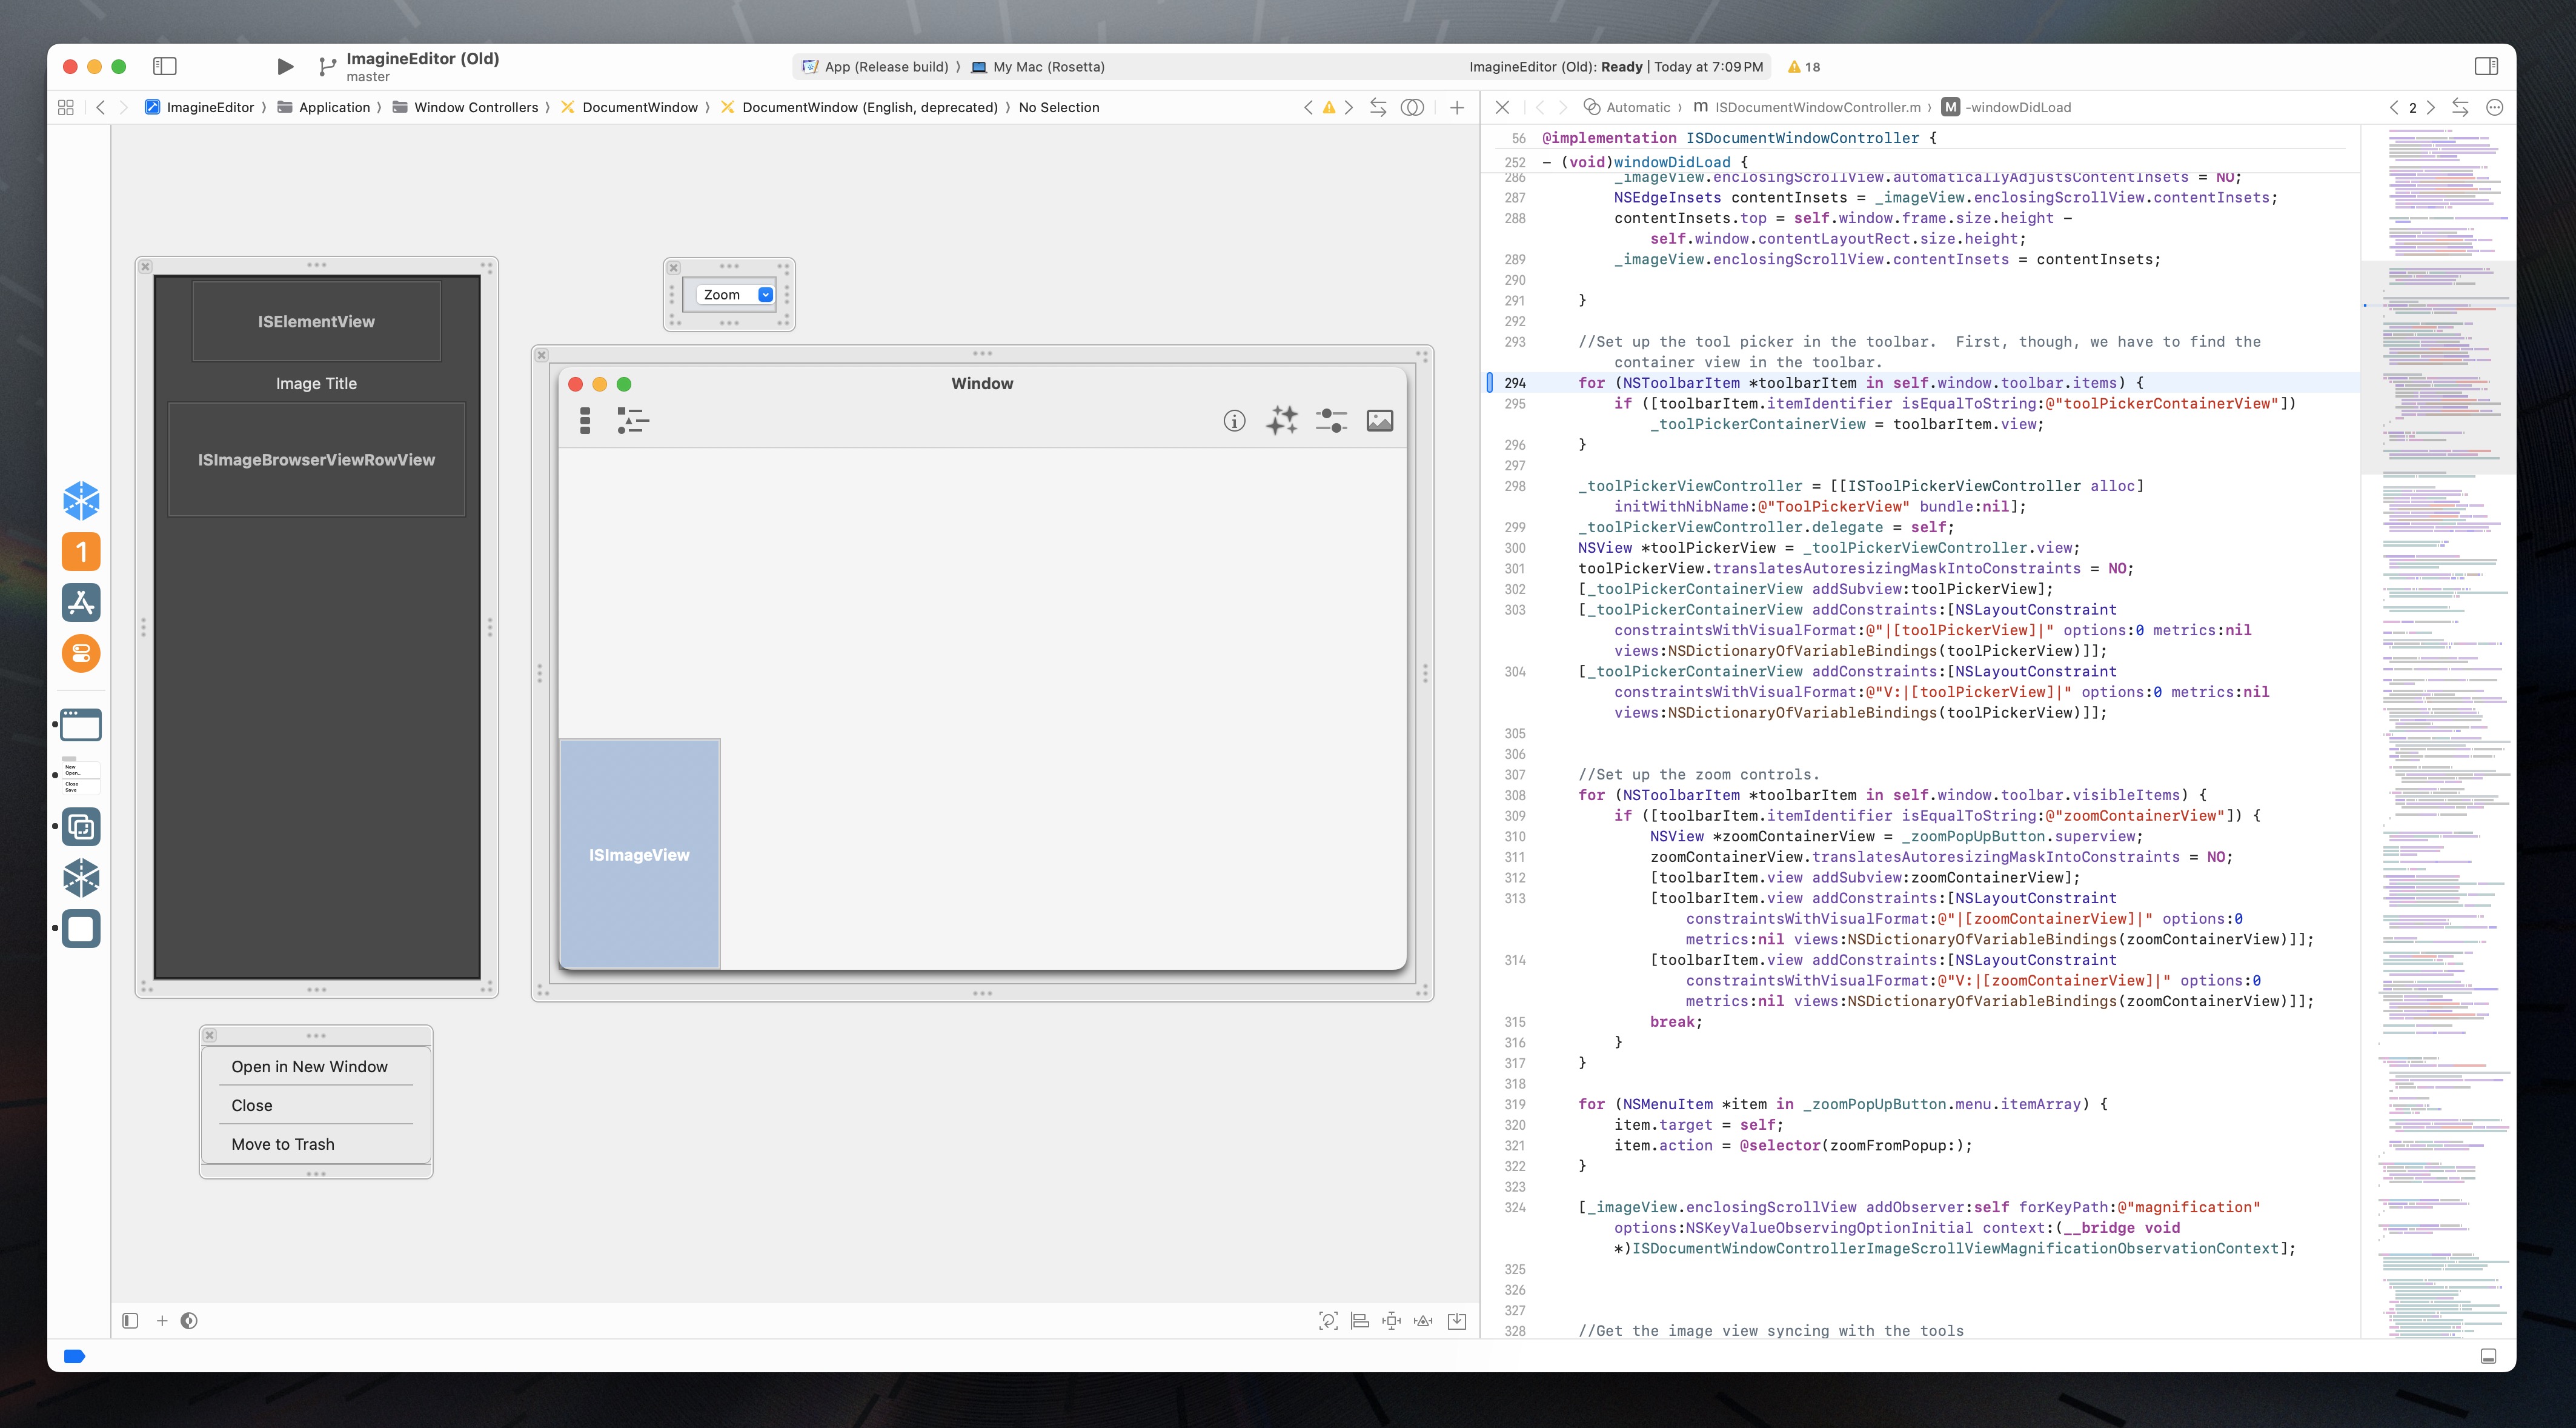Open the Zoom pop-up button
The image size is (2576, 1428).
[x=735, y=294]
